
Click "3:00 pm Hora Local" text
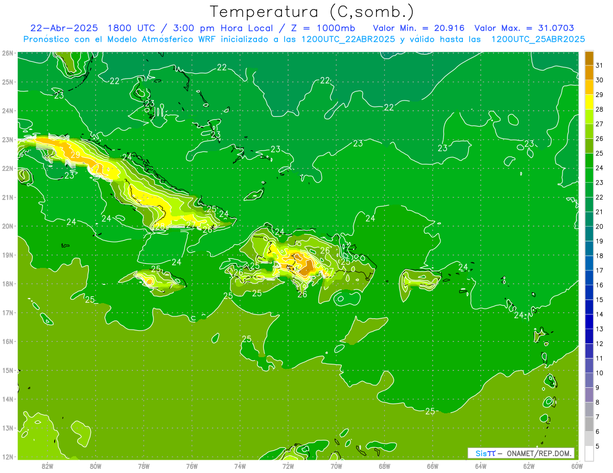point(223,28)
